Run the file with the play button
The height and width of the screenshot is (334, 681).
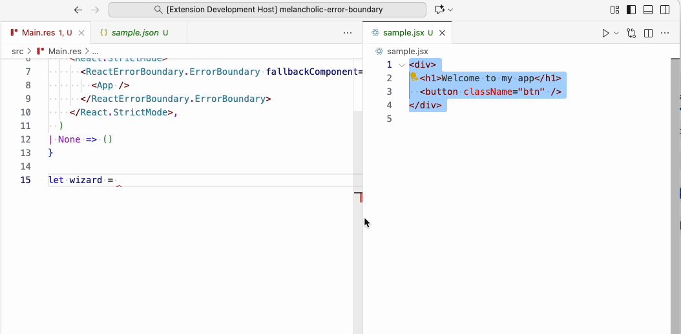pyautogui.click(x=605, y=33)
